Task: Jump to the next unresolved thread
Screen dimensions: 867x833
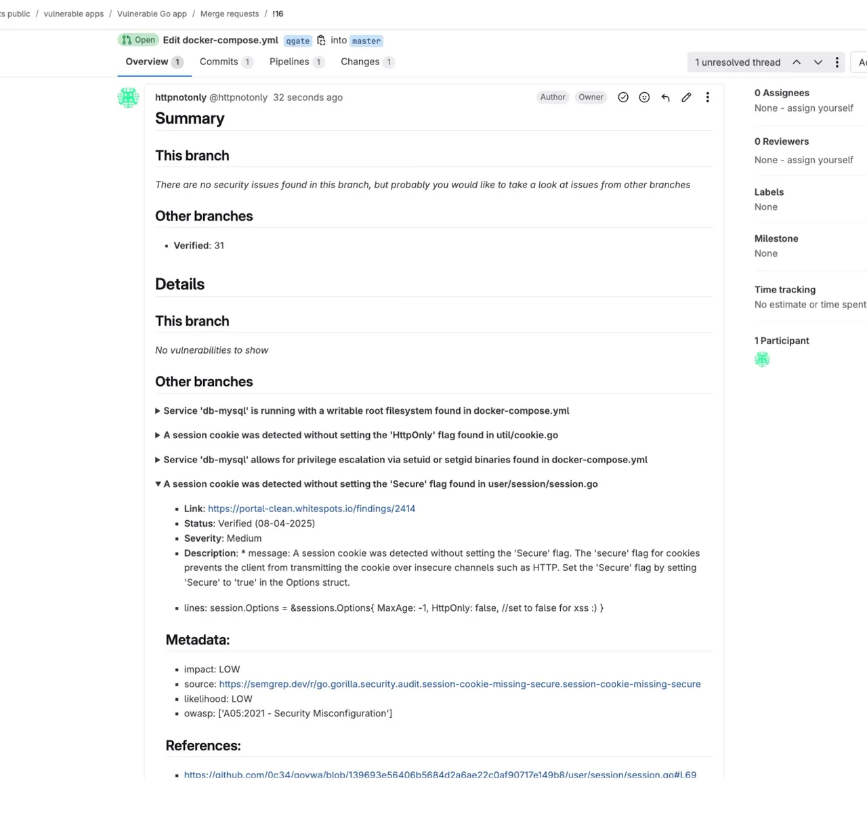Action: [818, 62]
